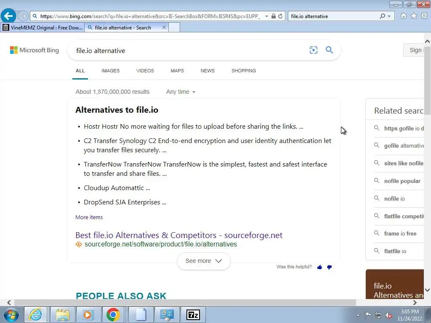Click the Action Center flag tray icon
Image resolution: width=431 pixels, height=323 pixels.
coord(368,315)
